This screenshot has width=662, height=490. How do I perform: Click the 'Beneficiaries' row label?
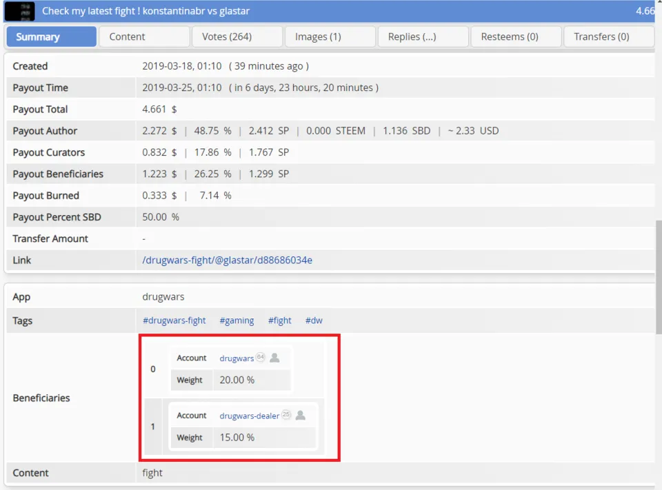41,398
